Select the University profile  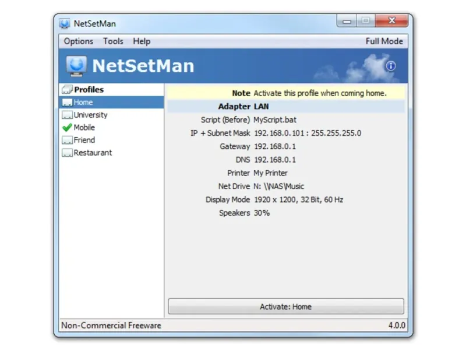pos(111,115)
